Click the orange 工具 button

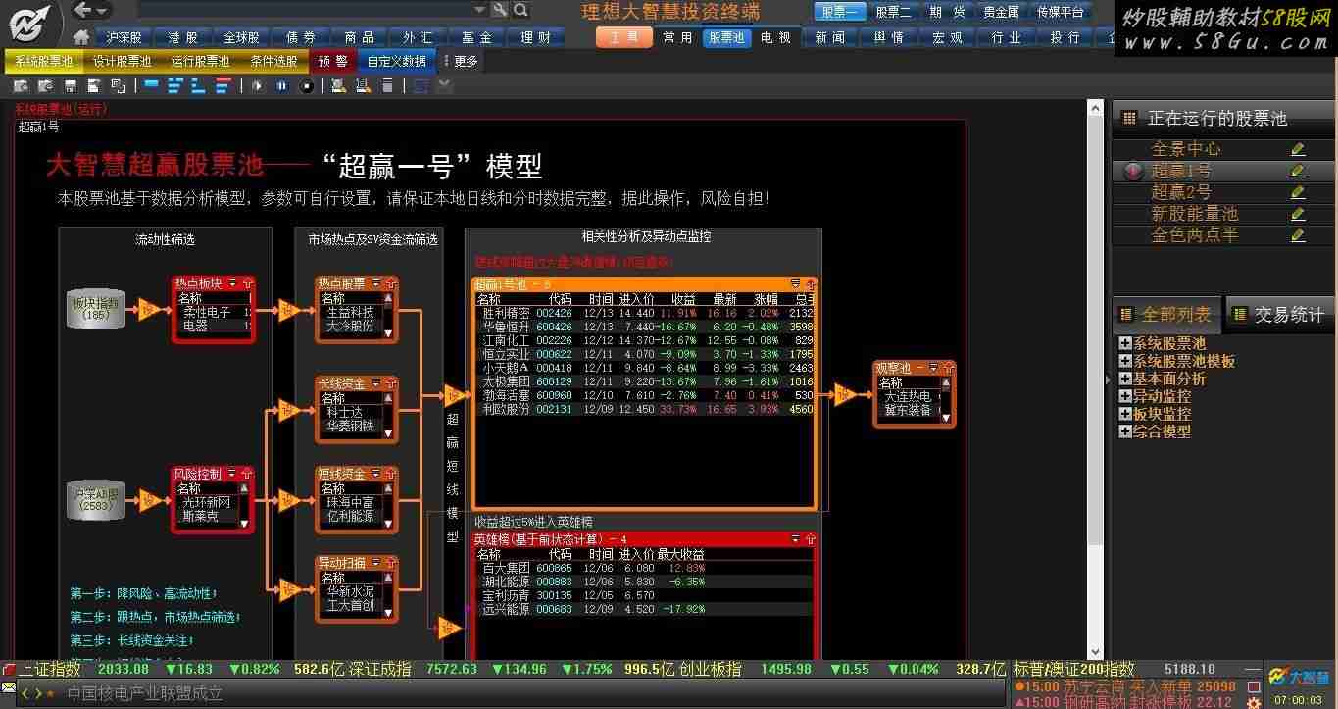tap(624, 37)
